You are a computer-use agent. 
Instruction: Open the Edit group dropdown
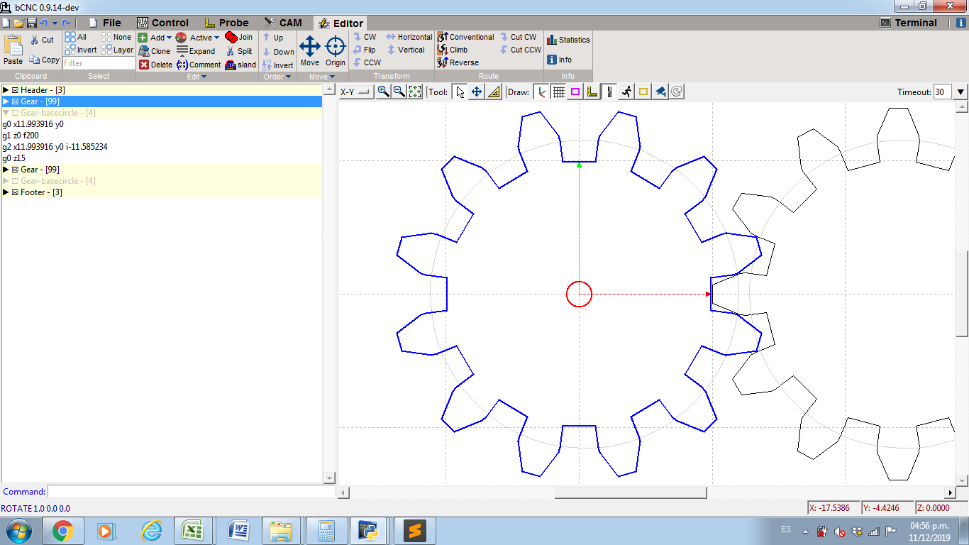point(196,77)
